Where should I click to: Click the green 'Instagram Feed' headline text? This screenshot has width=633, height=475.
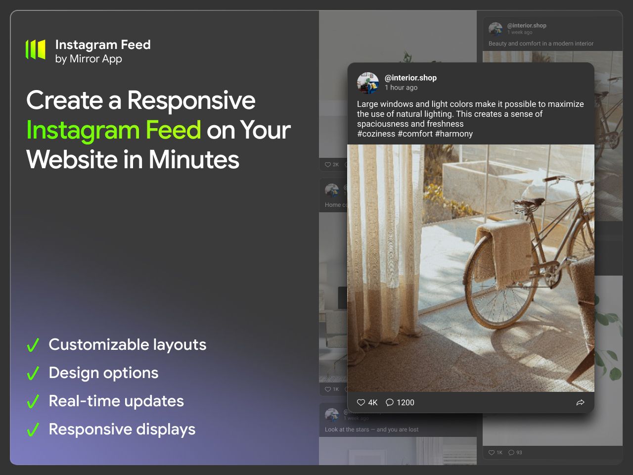(113, 130)
